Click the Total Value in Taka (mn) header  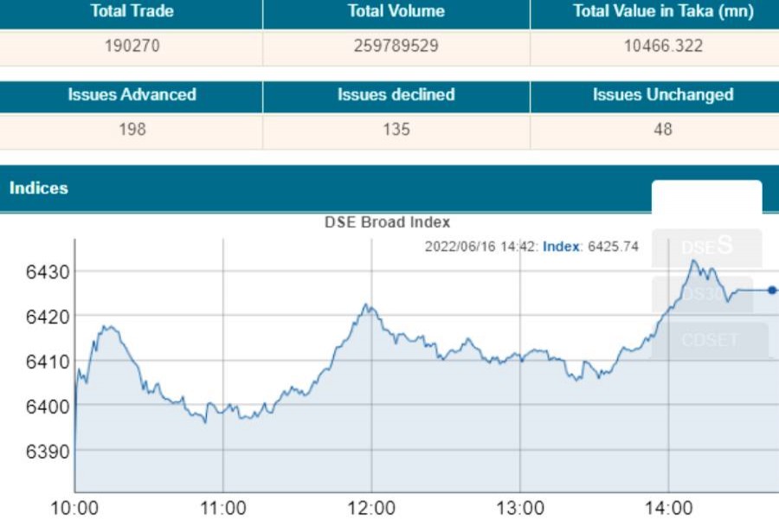[x=663, y=12]
